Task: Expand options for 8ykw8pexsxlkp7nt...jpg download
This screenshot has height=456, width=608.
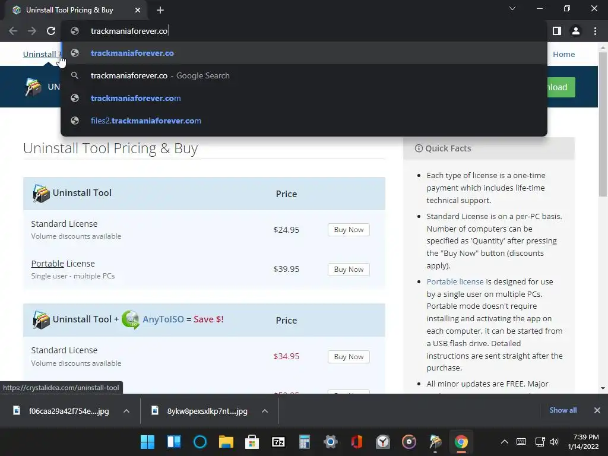Action: (265, 411)
